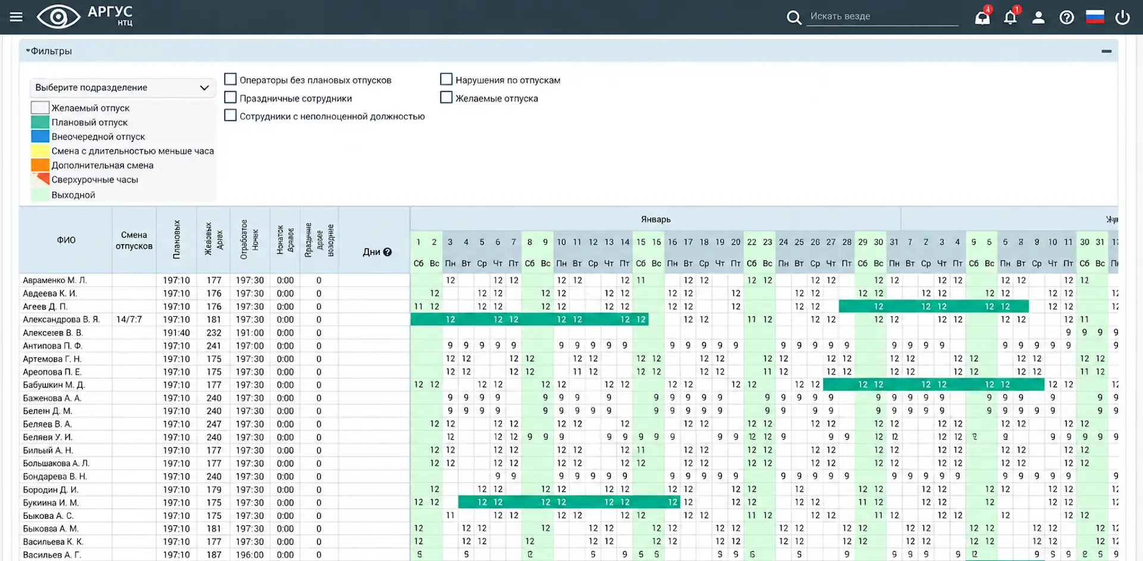The width and height of the screenshot is (1143, 561).
Task: Click the Дополнительная смена orange swatch
Action: [40, 165]
